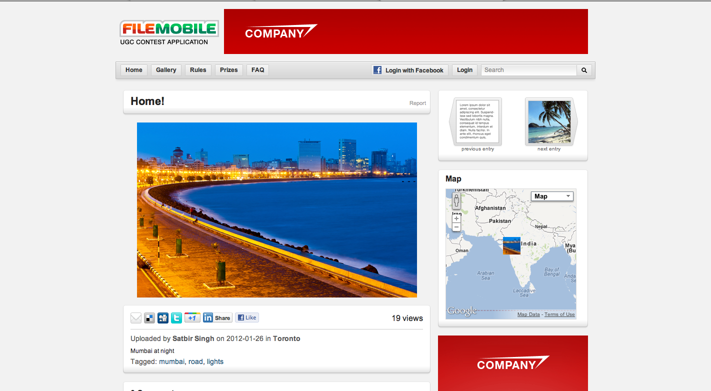Open the Rules page
The image size is (711, 391).
[198, 70]
